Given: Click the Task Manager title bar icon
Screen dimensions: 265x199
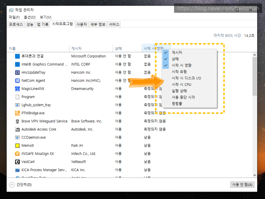Looking at the screenshot, I should click(11, 10).
